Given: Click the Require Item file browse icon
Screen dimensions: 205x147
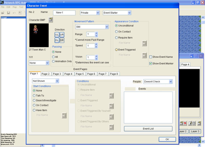Looking at the screenshot, I should click(x=144, y=43).
